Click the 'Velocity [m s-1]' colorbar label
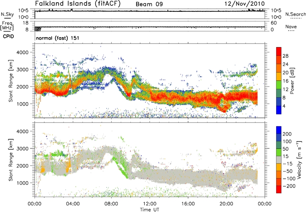 pos(299,160)
